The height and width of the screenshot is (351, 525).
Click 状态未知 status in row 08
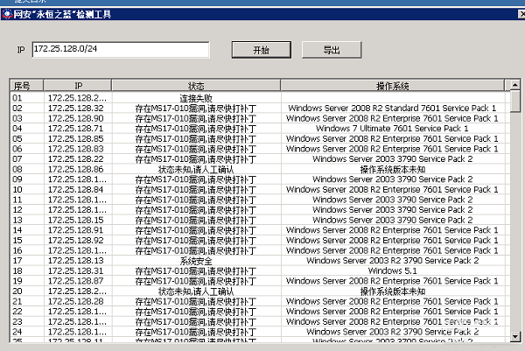coord(196,169)
